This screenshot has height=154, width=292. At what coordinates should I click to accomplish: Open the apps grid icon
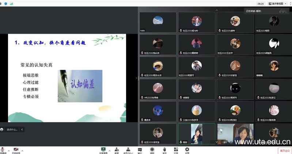click(x=176, y=149)
